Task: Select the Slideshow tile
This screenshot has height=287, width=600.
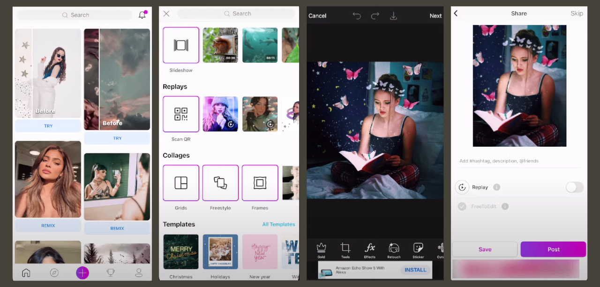Action: coord(181,45)
